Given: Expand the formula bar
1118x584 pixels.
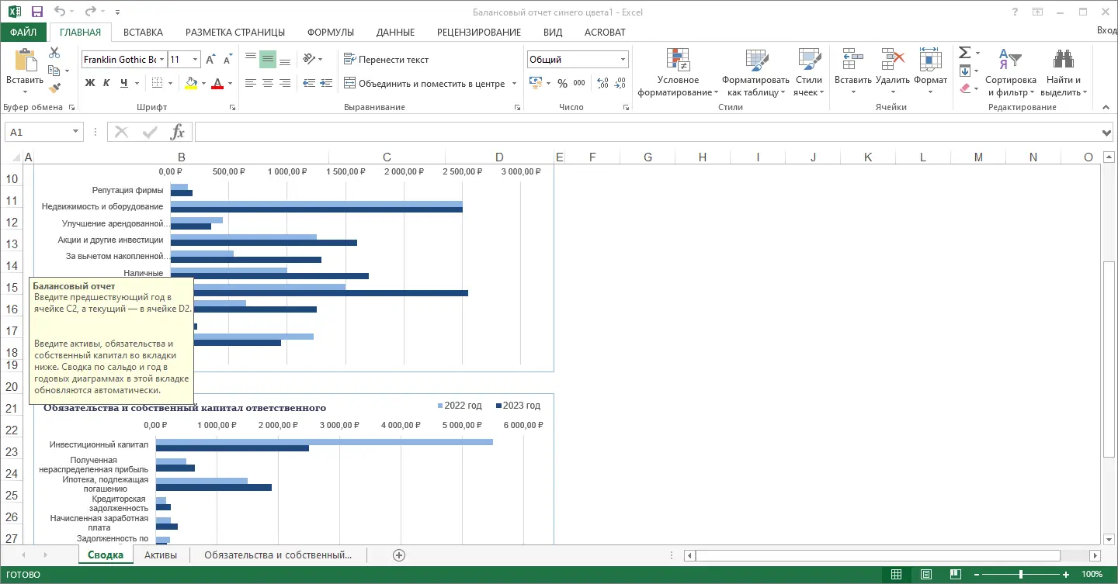Looking at the screenshot, I should coord(1107,132).
